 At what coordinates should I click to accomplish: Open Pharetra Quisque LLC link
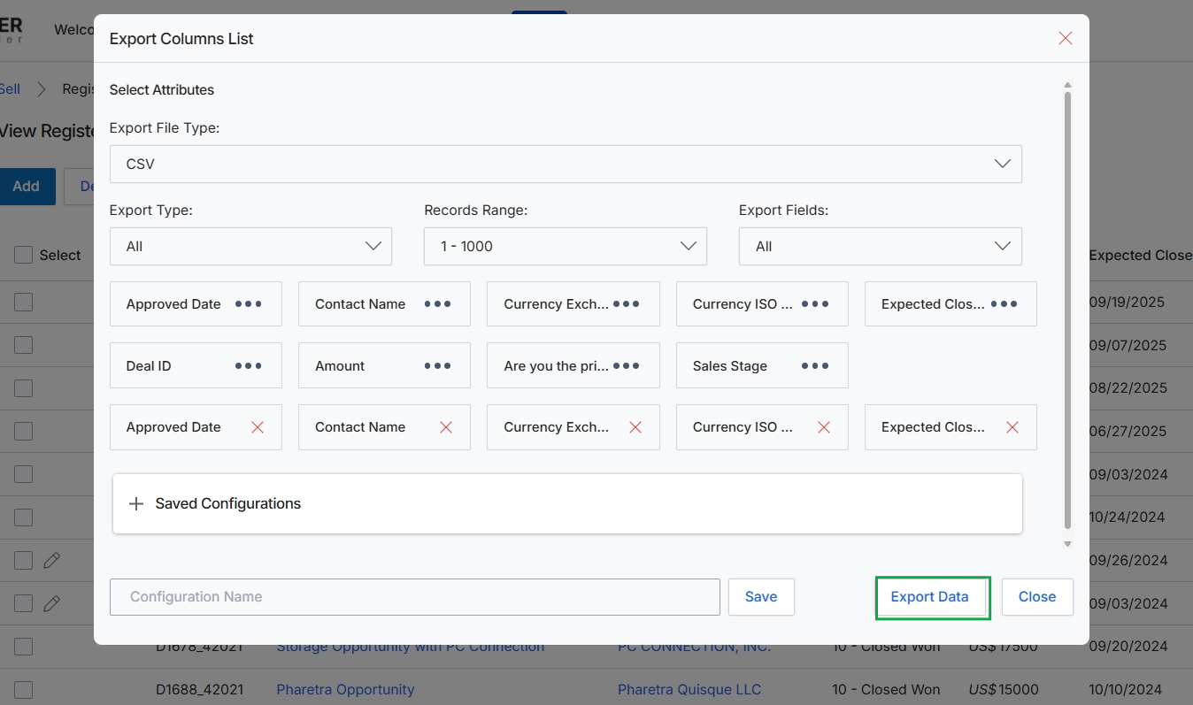[689, 689]
